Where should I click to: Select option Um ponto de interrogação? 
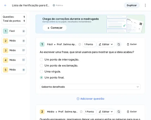42,60
